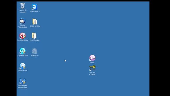The height and width of the screenshot is (96, 170).
Task: Click the "Ubicar o Actualiza..." label text
Action: (92, 73)
